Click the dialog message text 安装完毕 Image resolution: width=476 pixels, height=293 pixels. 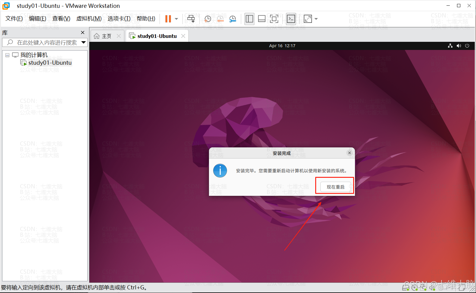291,171
